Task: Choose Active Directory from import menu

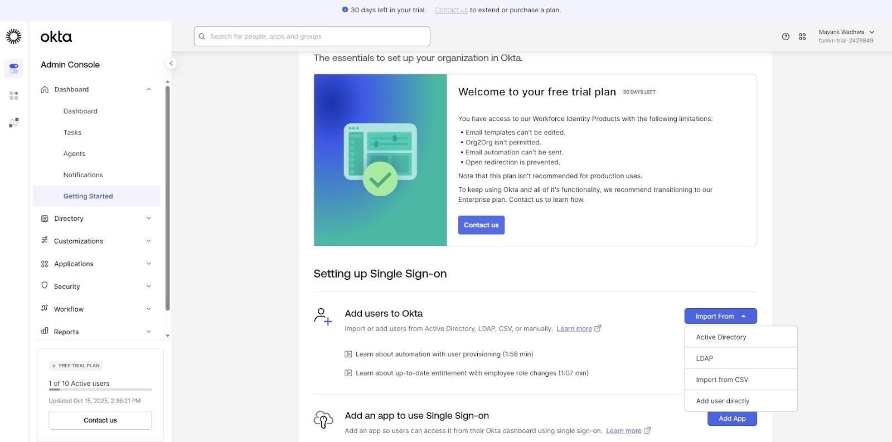Action: 721,337
